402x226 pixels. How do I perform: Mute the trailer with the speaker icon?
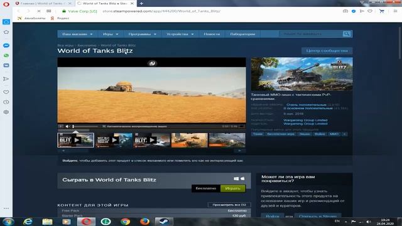[67, 126]
